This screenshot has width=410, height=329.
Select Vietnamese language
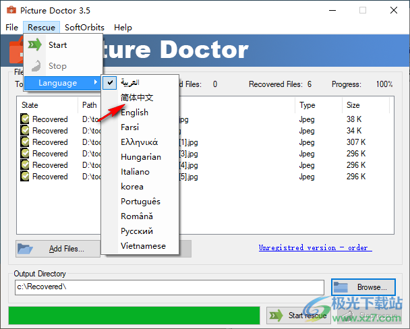coord(140,246)
